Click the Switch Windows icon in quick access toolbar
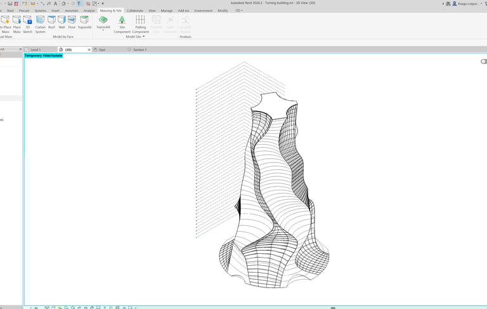The width and height of the screenshot is (487, 309). [94, 3]
